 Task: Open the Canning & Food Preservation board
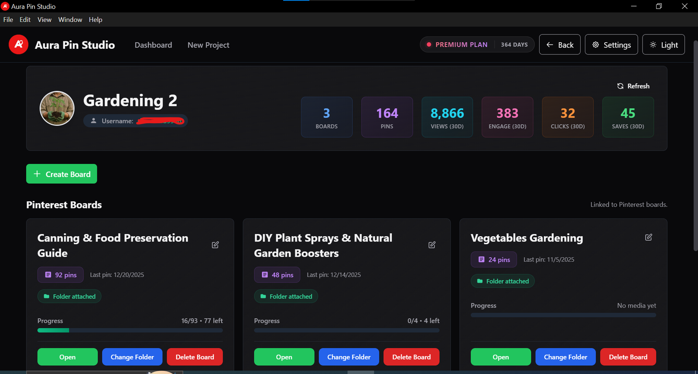(67, 357)
